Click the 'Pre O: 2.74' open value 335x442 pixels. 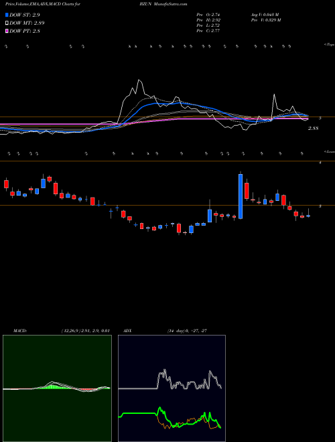coord(208,15)
